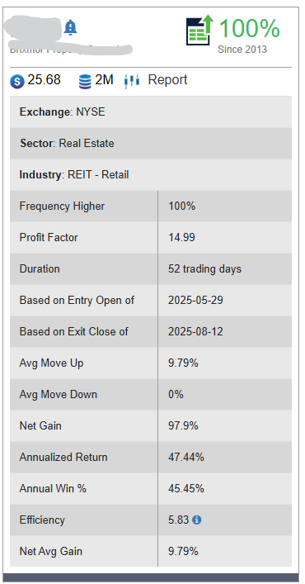305x584 pixels.
Task: Click the database volume stack icon
Action: (x=85, y=81)
